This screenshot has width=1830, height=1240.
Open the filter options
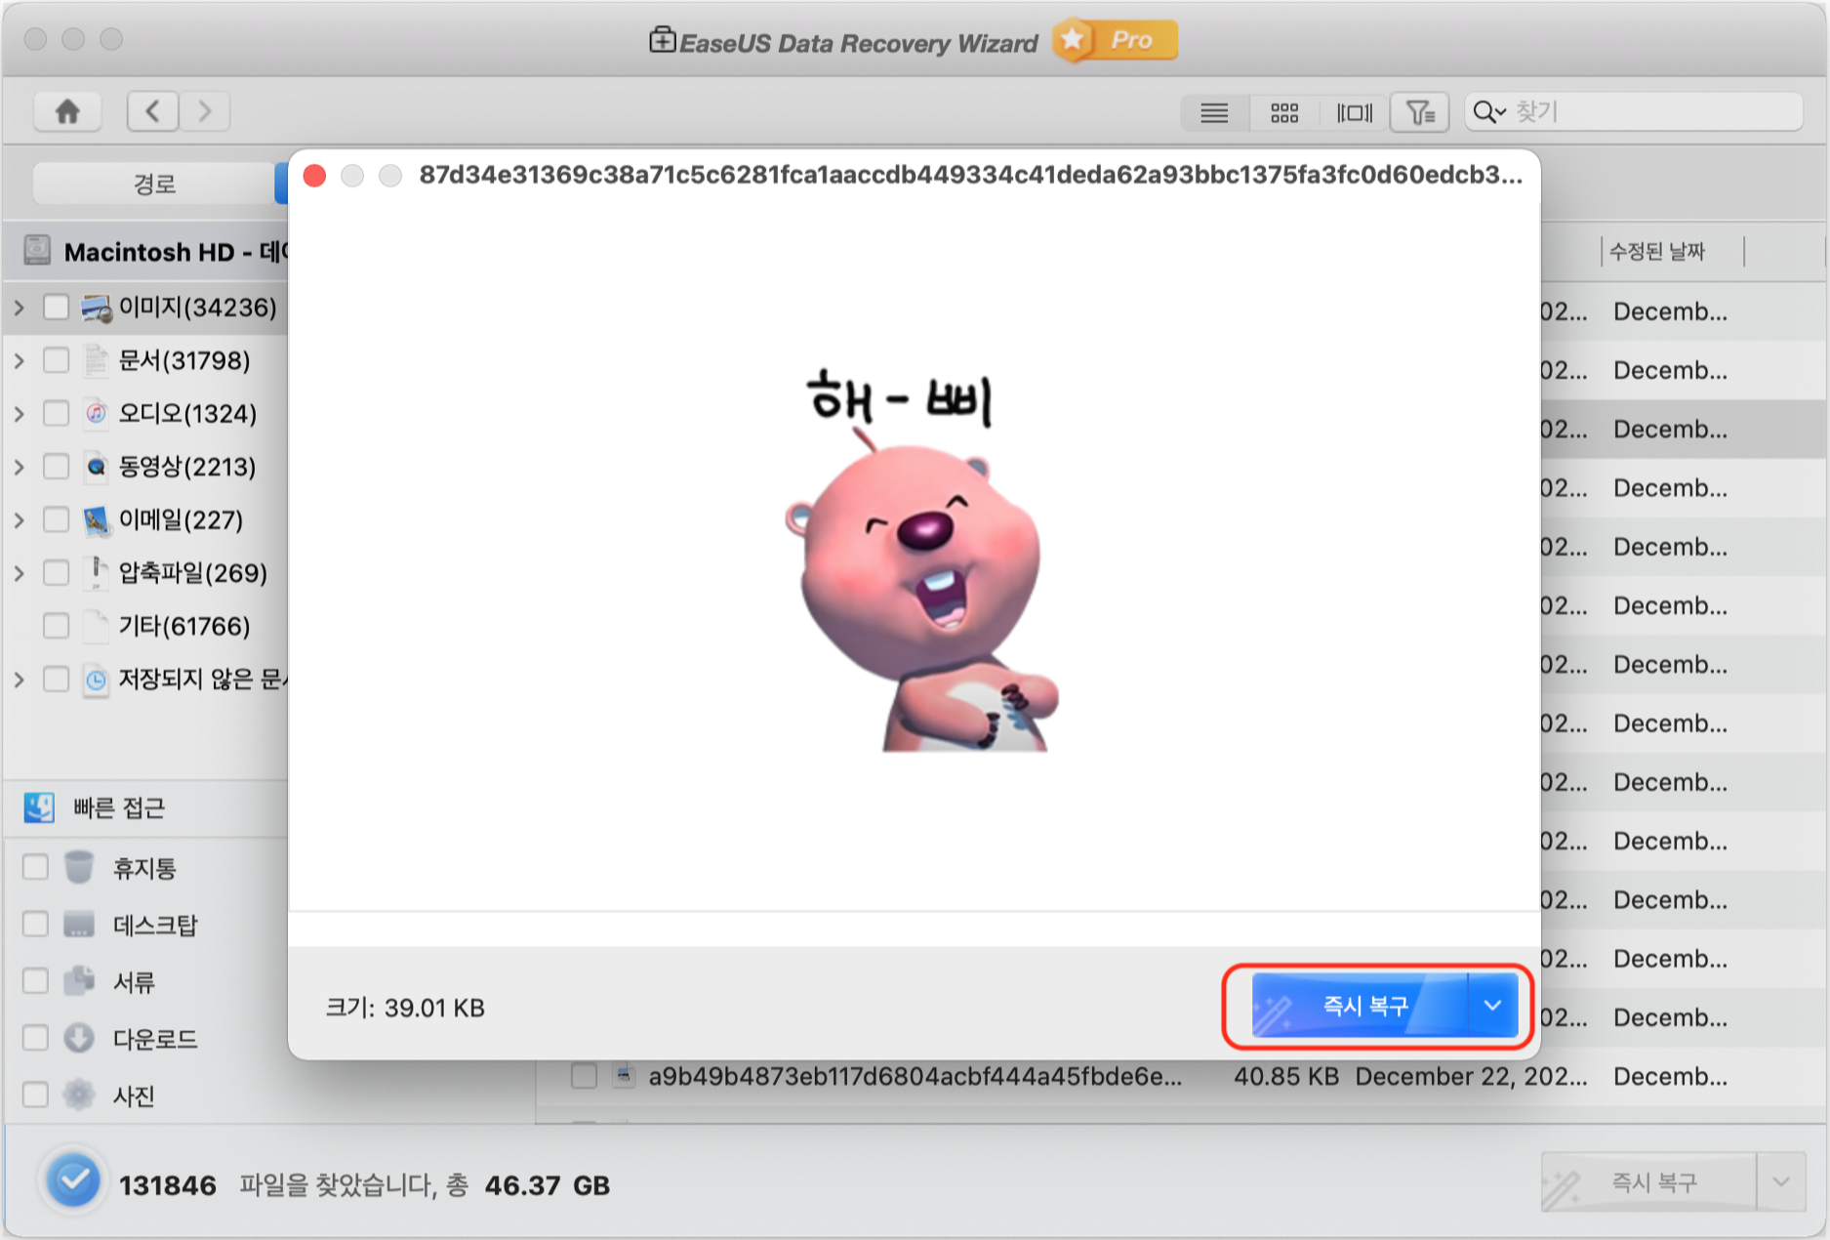(x=1420, y=113)
